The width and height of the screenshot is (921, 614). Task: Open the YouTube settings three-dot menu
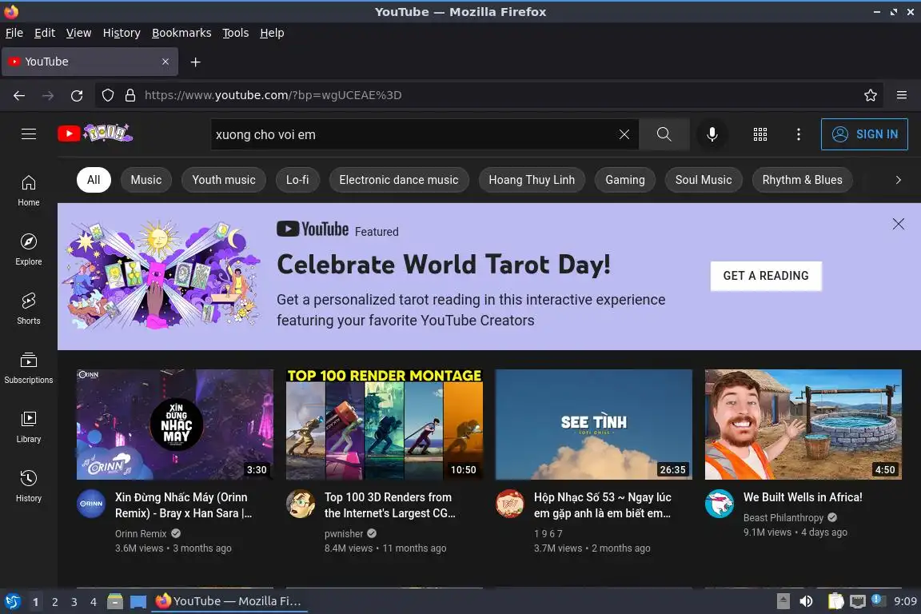[x=798, y=134]
